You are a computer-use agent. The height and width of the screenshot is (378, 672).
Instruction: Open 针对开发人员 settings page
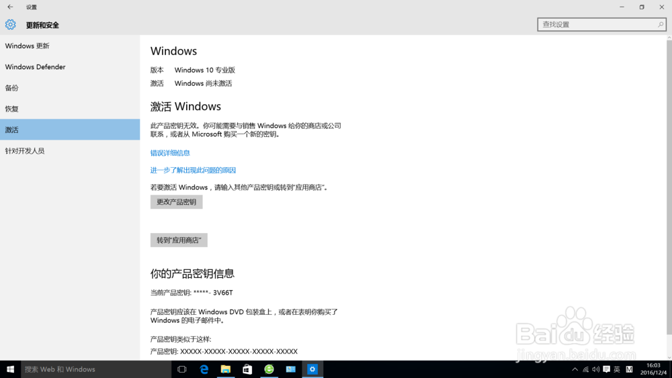pos(70,150)
